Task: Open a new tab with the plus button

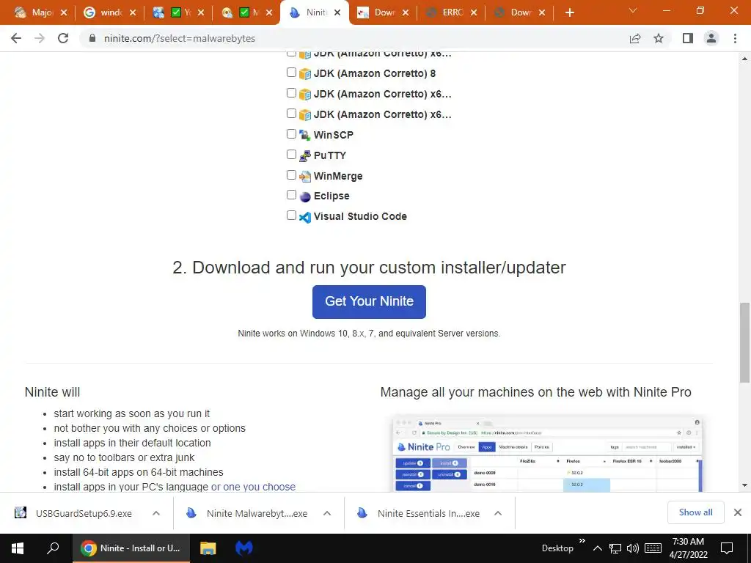Action: coord(569,12)
